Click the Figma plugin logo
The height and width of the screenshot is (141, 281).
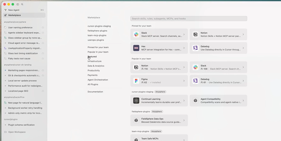pos(136,81)
